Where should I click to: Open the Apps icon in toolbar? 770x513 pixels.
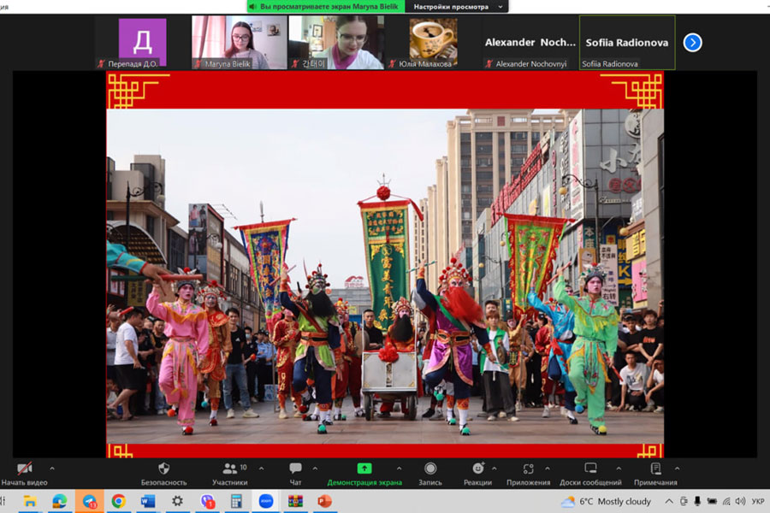coord(528,469)
